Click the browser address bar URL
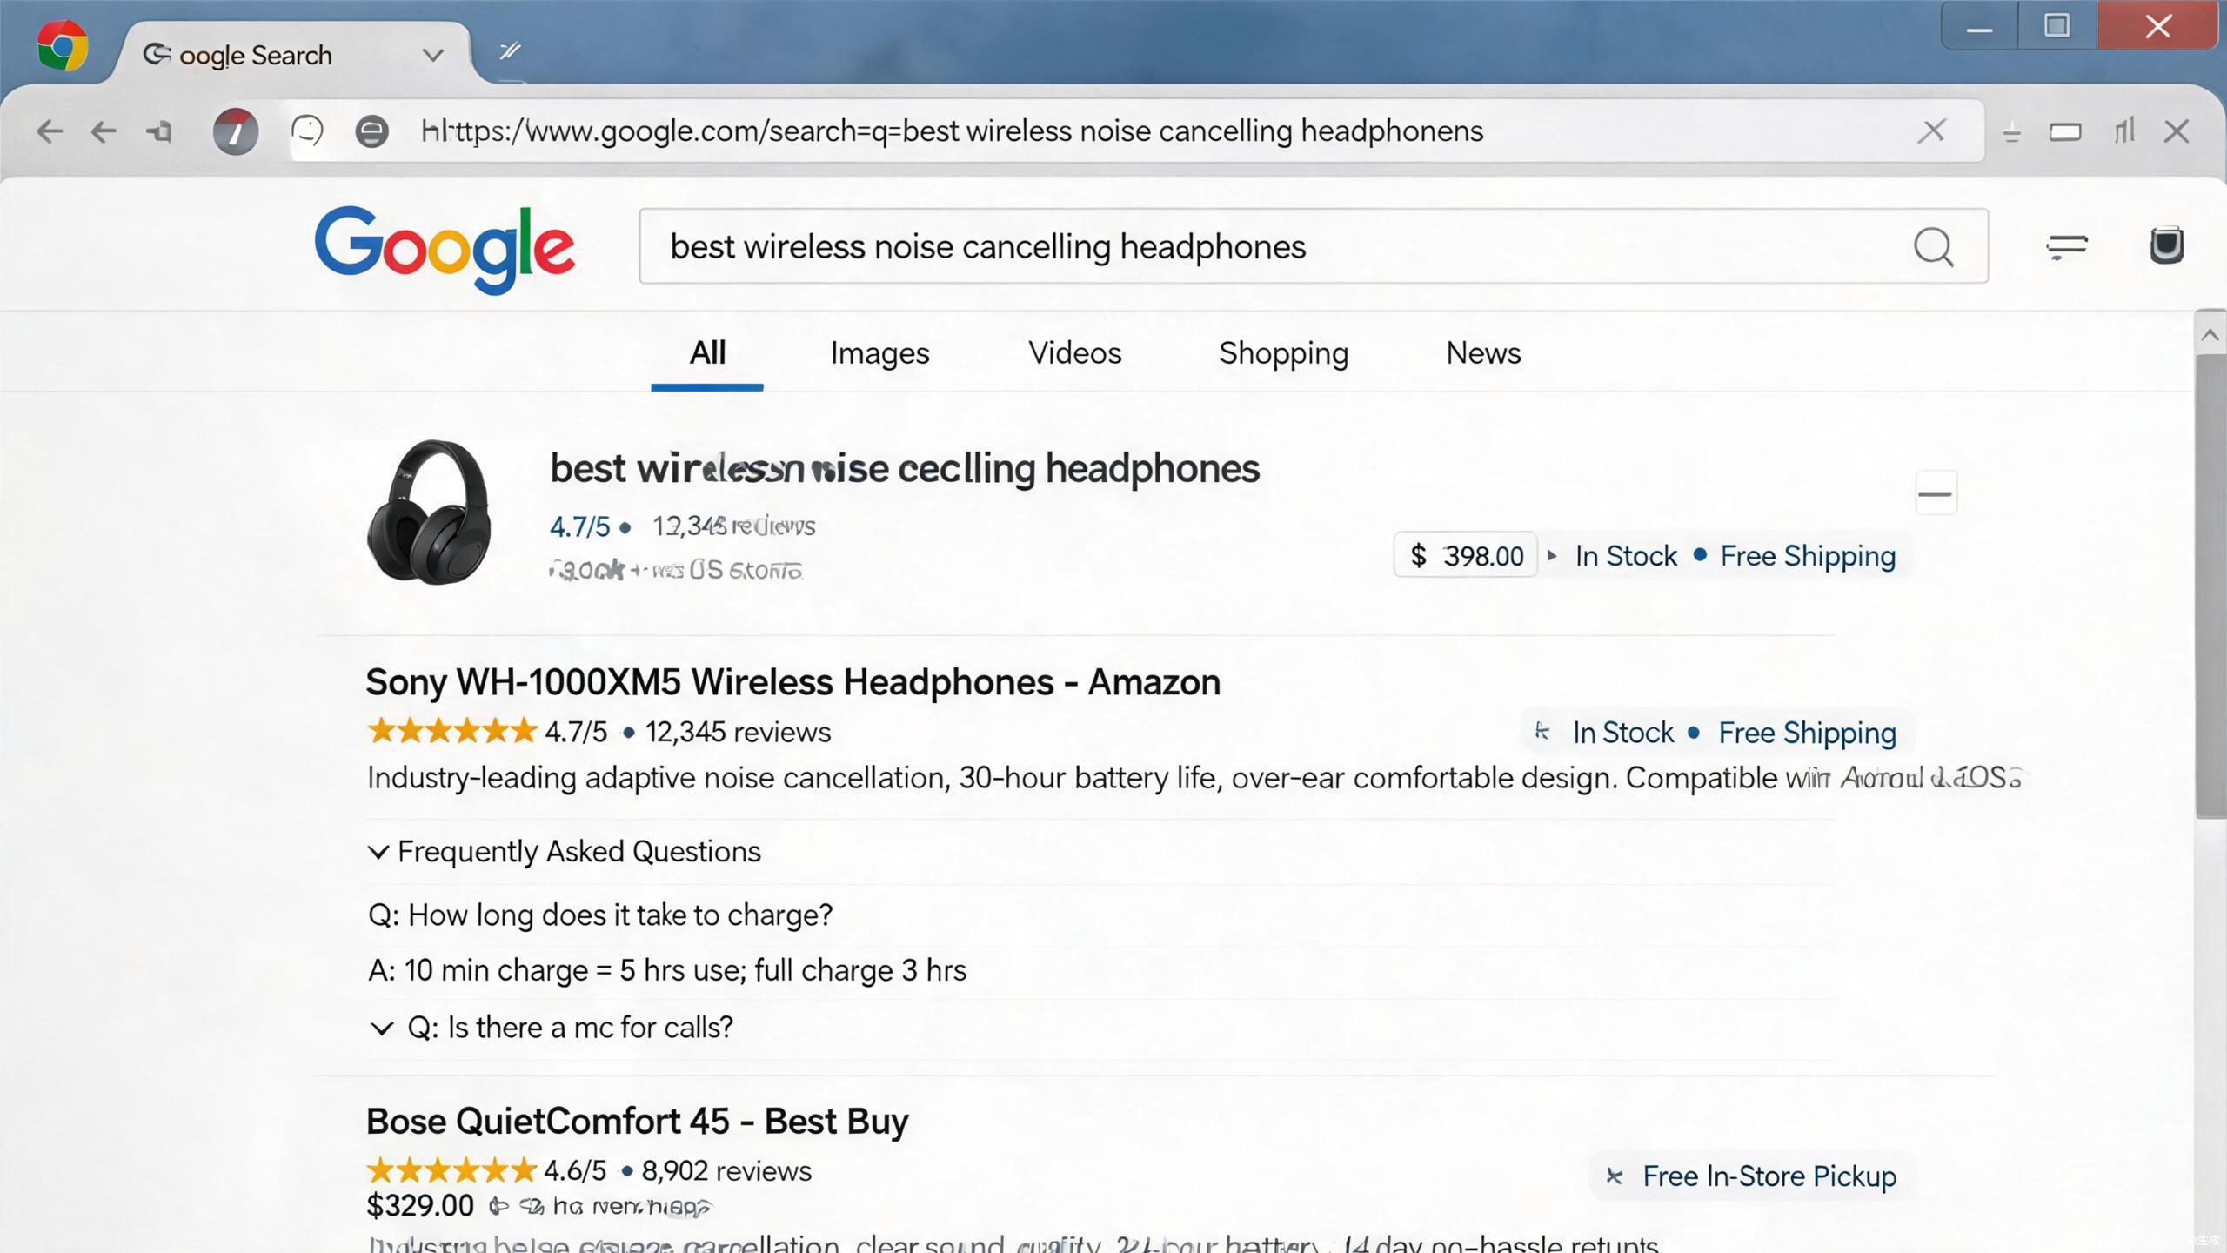Viewport: 2227px width, 1253px height. click(x=952, y=131)
